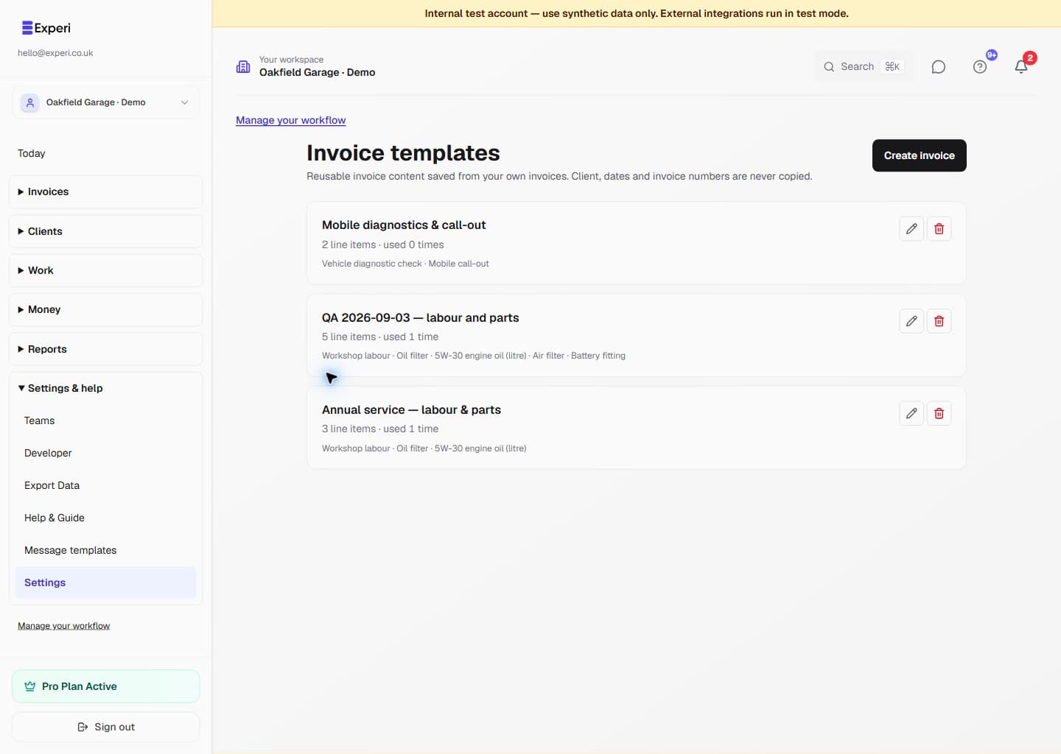Click the Annual service — labour & parts title
Screen dimensions: 1061x754
(411, 410)
